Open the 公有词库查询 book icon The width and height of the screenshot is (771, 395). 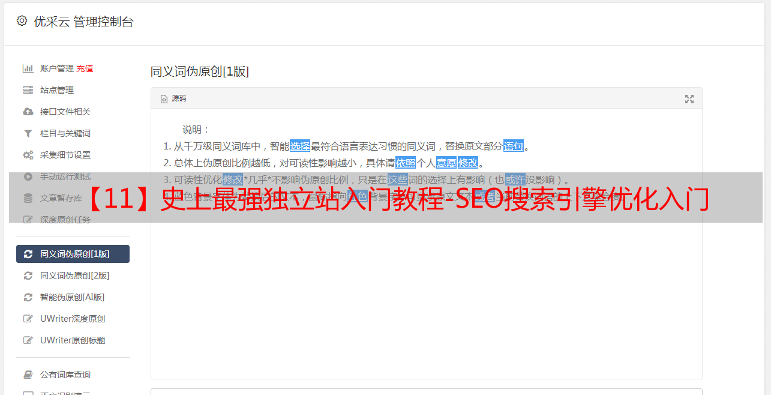[x=28, y=375]
